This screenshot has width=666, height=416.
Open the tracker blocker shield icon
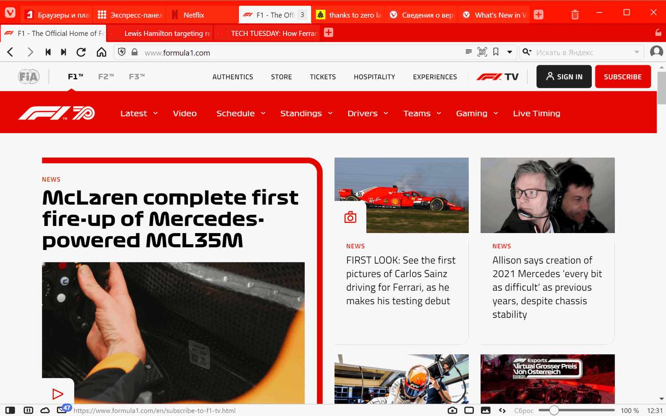point(122,52)
